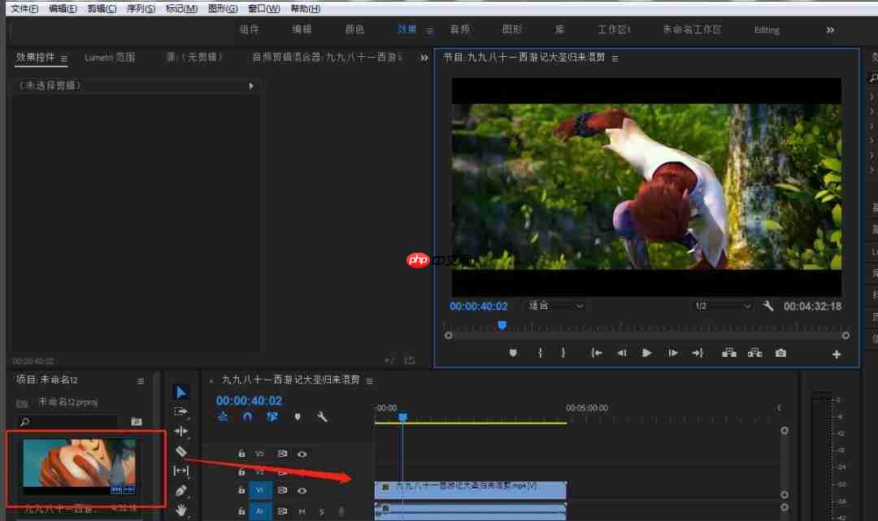This screenshot has height=521, width=878.
Task: Choose the Hand tool
Action: tap(180, 510)
